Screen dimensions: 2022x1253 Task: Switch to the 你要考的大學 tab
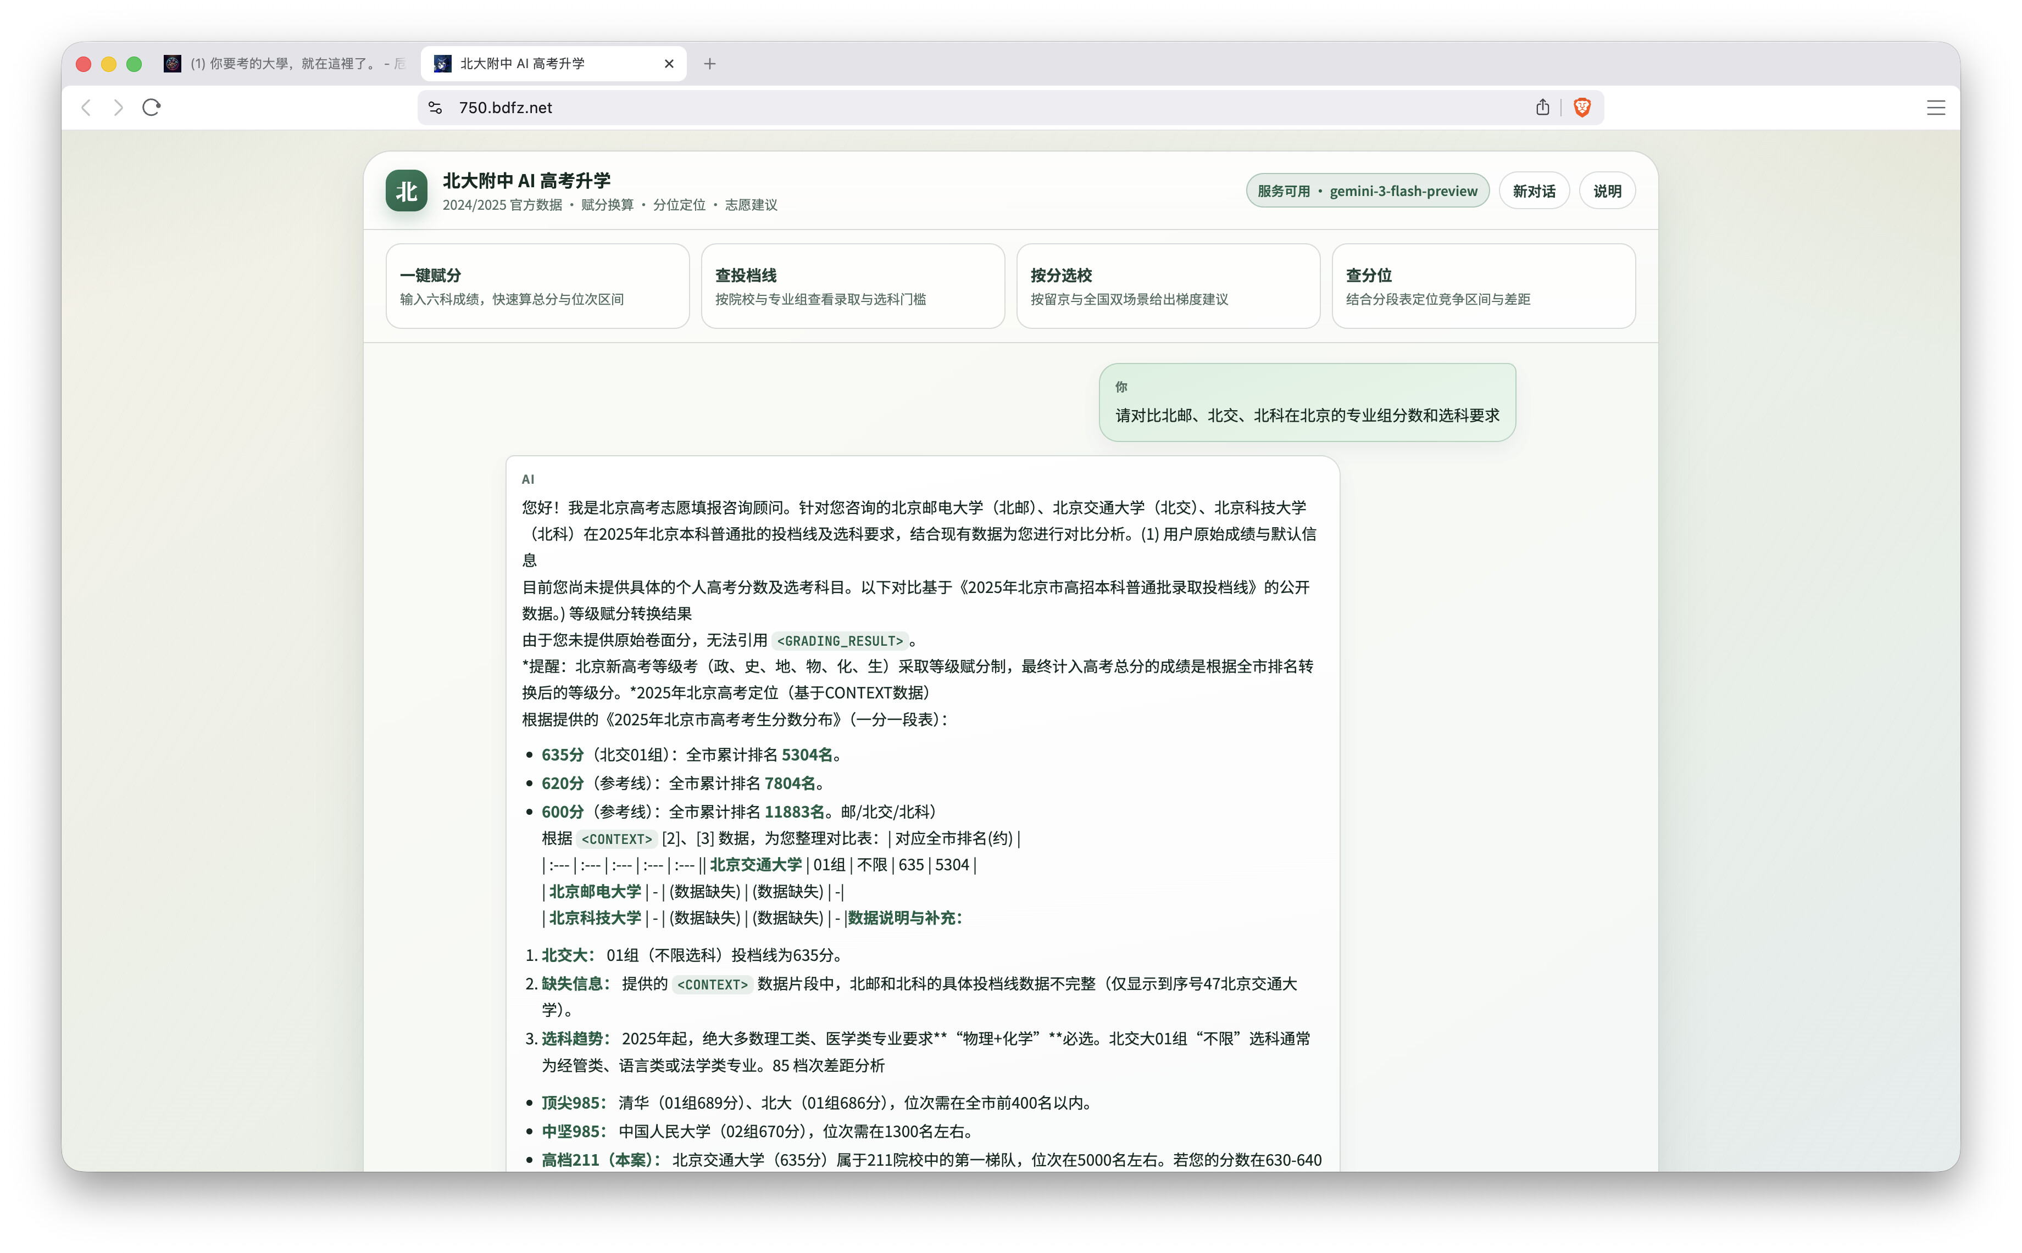286,64
